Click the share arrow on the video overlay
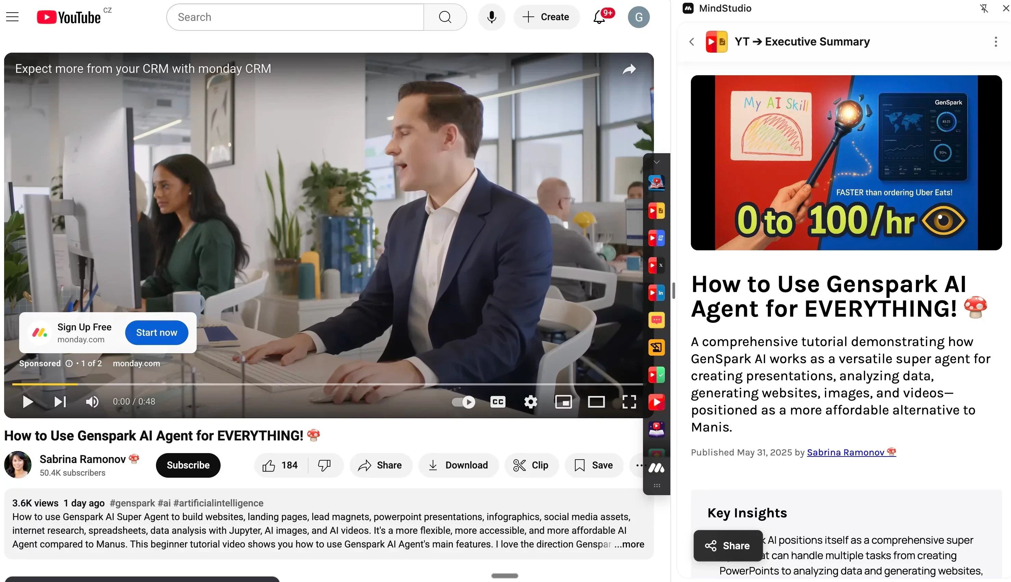Image resolution: width=1011 pixels, height=582 pixels. (x=629, y=69)
